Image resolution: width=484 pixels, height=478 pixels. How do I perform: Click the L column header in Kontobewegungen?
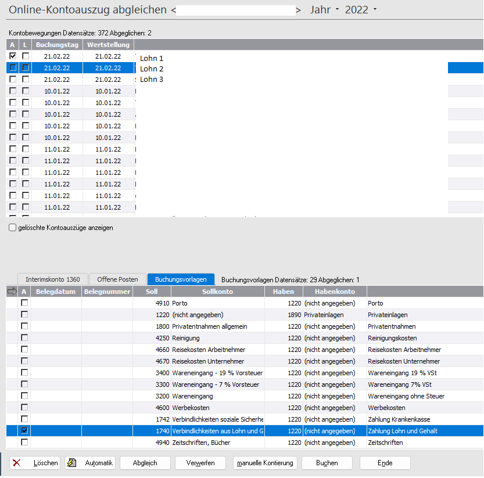(26, 45)
